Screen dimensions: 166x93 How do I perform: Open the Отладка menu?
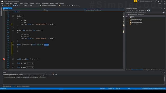pyautogui.click(x=26, y=3)
